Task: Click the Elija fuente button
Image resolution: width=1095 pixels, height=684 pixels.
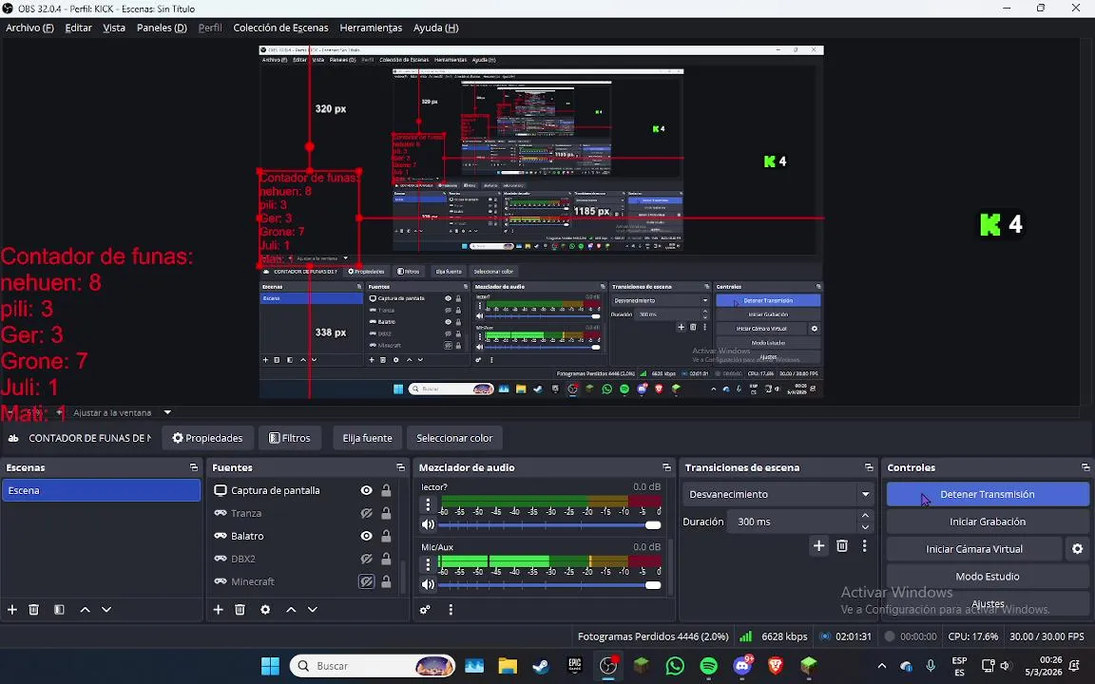Action: pos(367,438)
